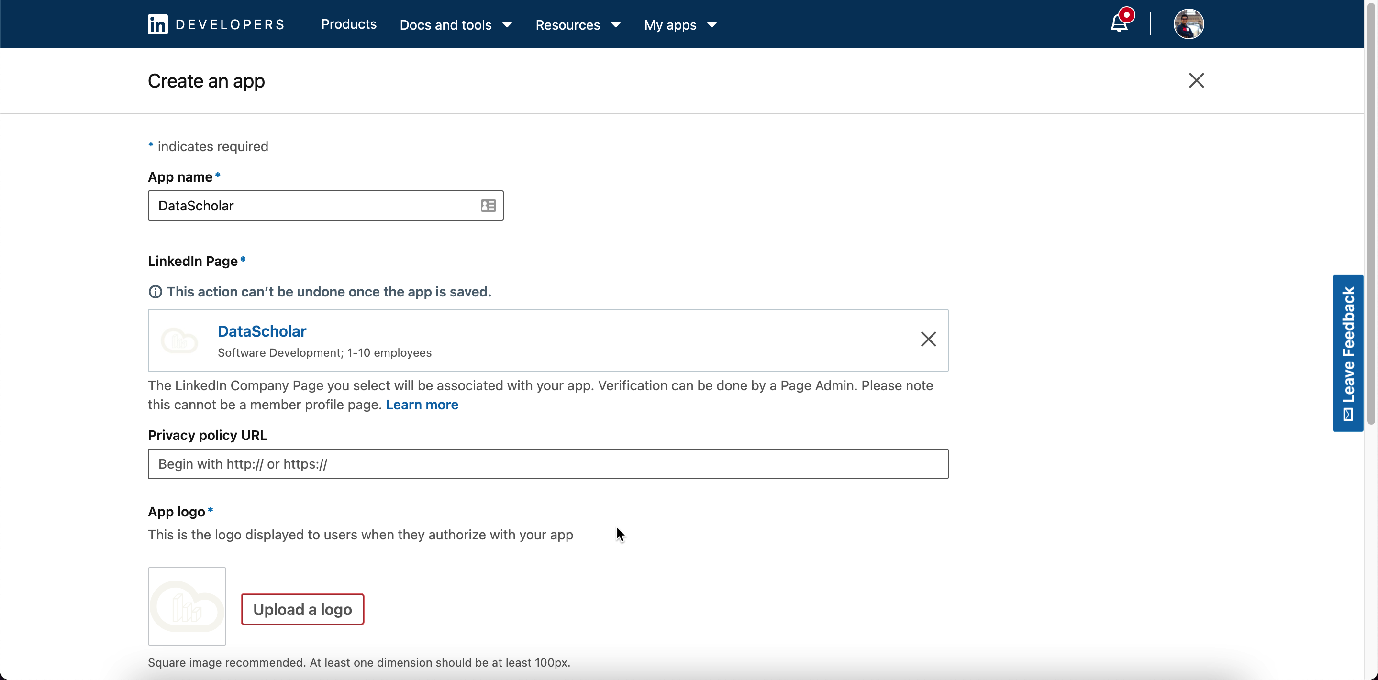This screenshot has height=680, width=1378.
Task: Click the LinkedIn logo icon
Action: click(157, 24)
